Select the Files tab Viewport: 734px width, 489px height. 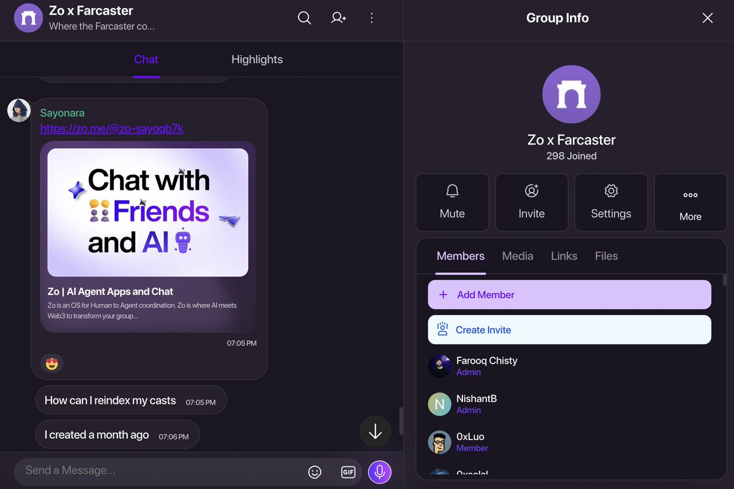[606, 256]
